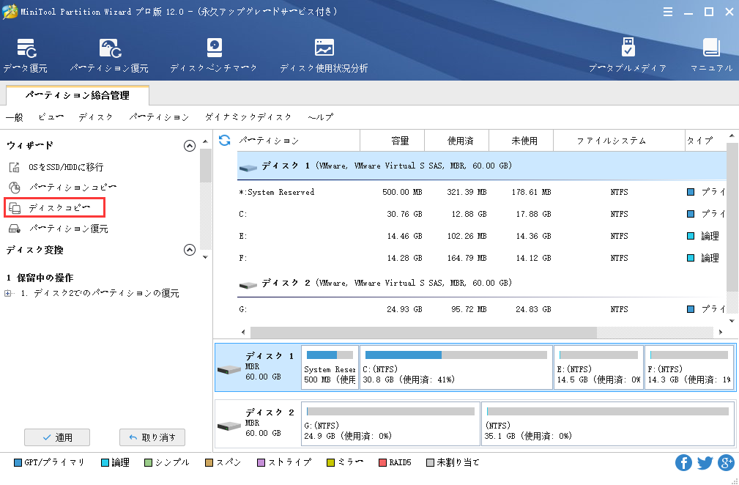
Task: Collapse the ディスク変換 section
Action: pyautogui.click(x=190, y=250)
